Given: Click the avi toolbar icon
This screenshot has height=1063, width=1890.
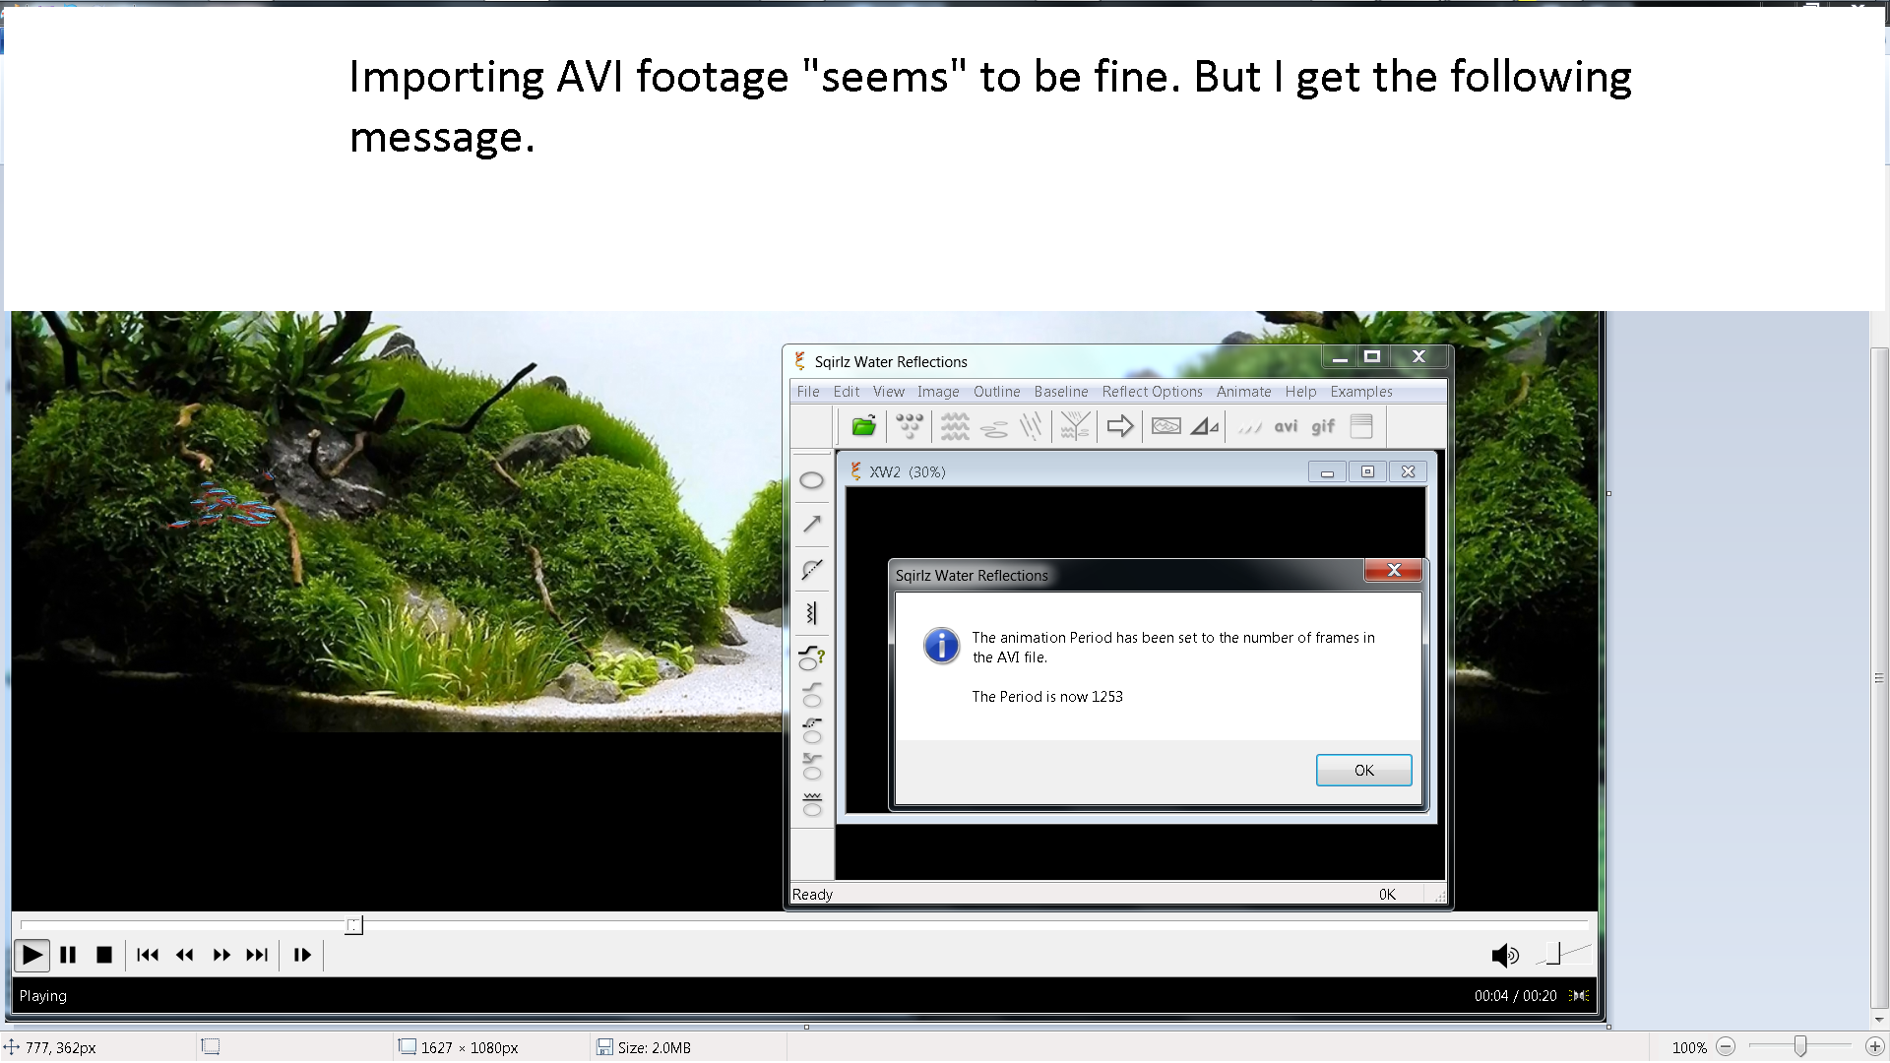Looking at the screenshot, I should coord(1285,426).
